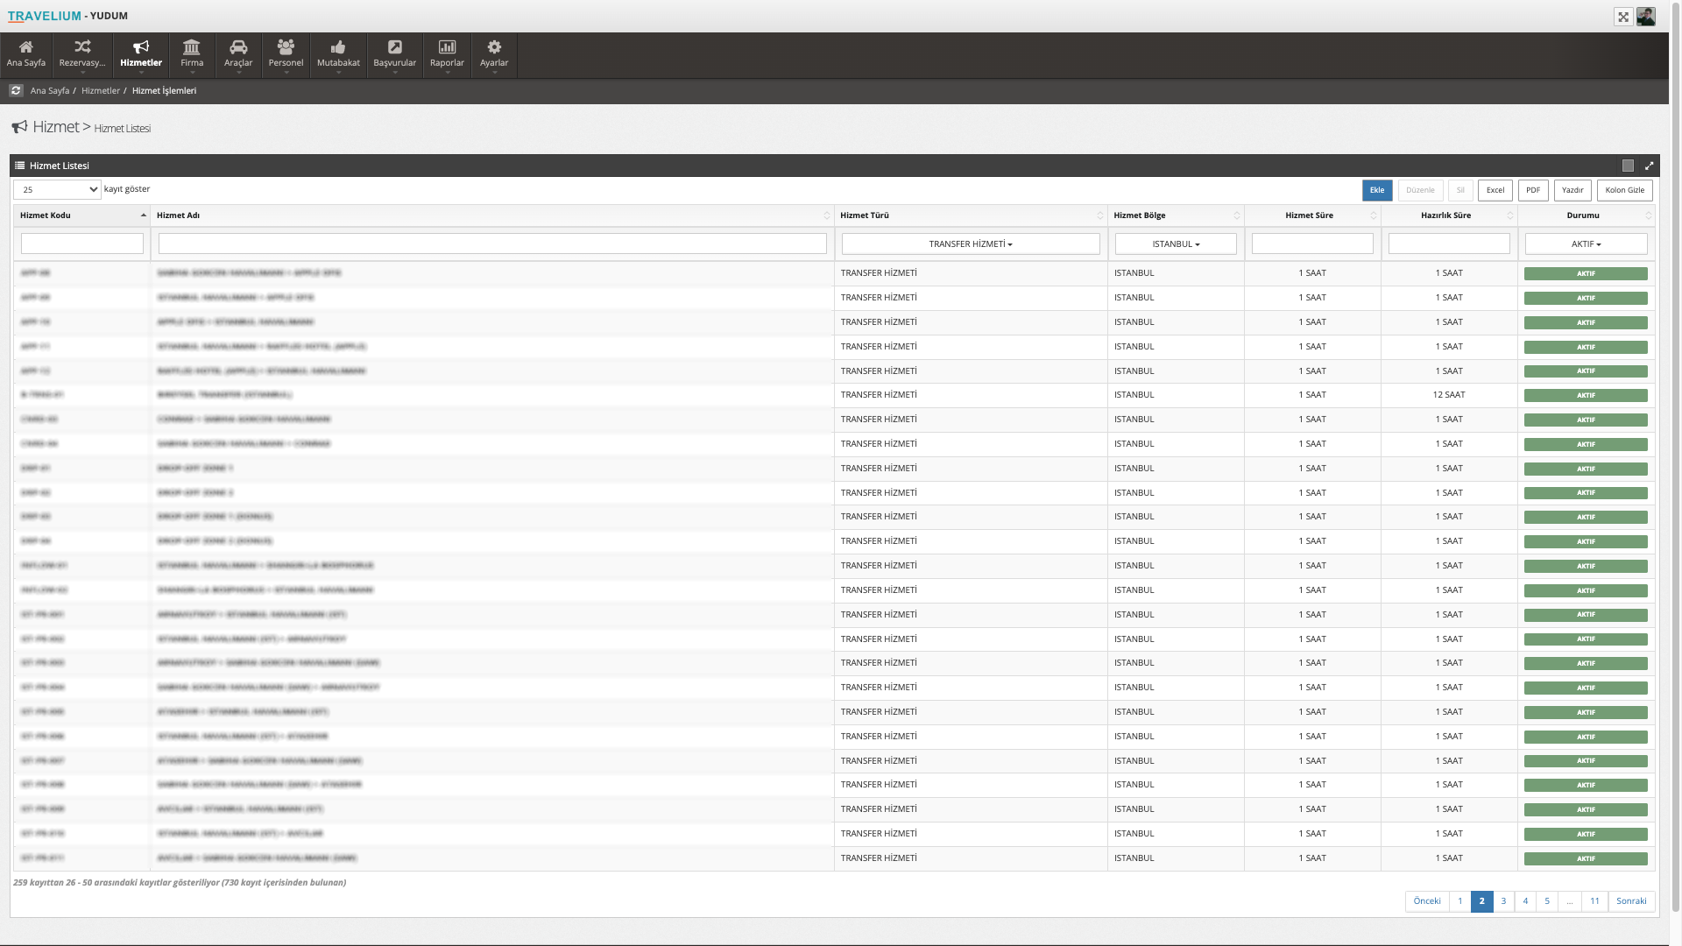Open the TRANSFER HİZMETİ type filter dropdown
Screen dimensions: 1682x946
971,244
